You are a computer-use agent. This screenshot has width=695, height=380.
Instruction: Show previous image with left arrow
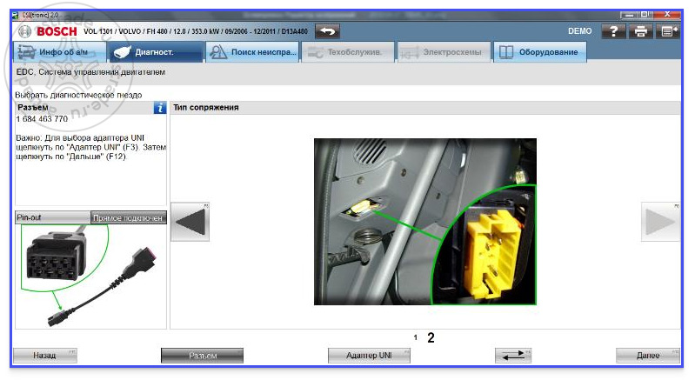(x=190, y=222)
